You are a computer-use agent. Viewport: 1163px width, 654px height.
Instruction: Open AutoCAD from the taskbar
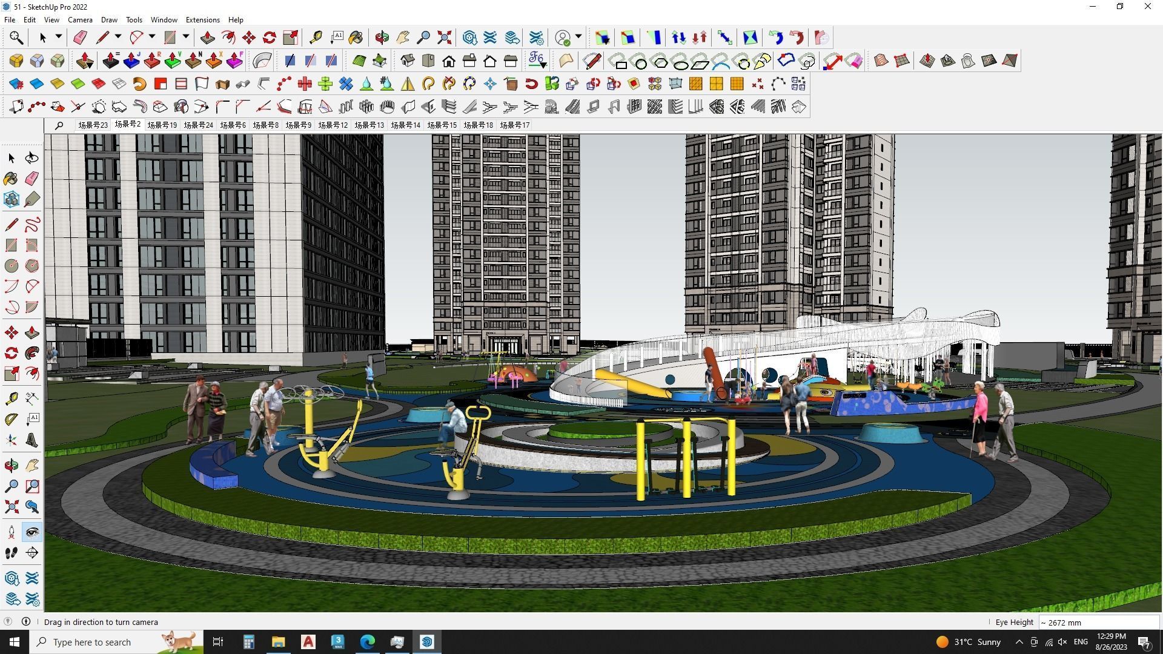pos(308,642)
